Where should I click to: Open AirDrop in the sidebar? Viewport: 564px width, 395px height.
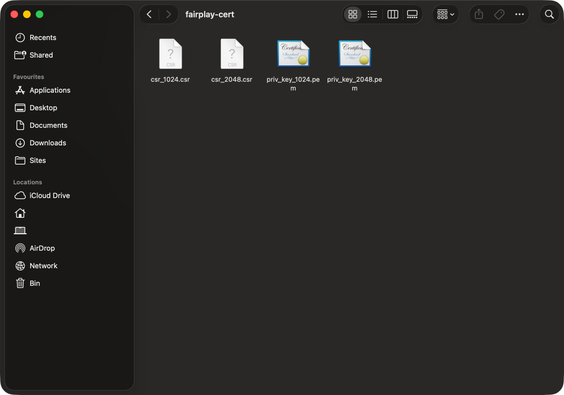(x=69, y=248)
